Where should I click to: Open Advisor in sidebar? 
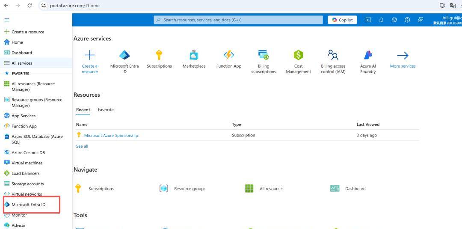[x=15, y=226]
